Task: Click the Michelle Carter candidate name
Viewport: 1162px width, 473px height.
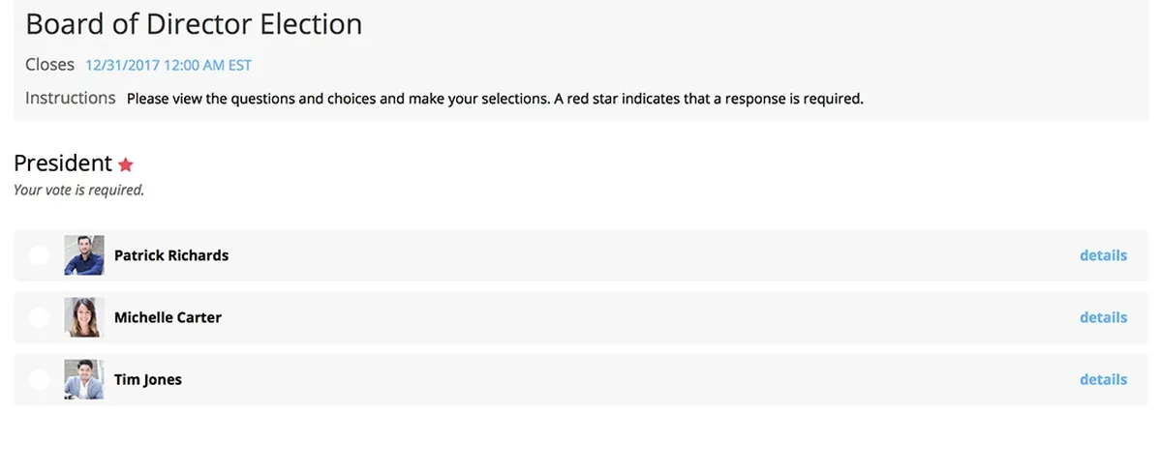Action: (168, 317)
